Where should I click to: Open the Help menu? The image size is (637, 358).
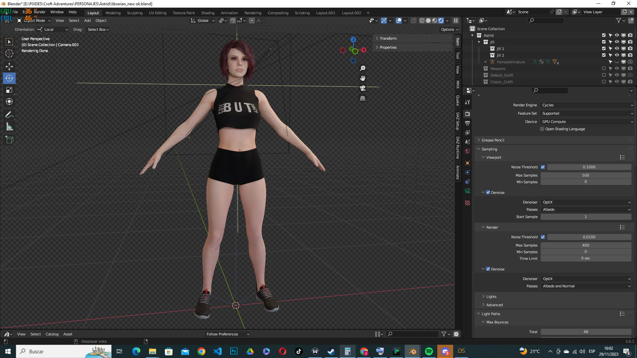pyautogui.click(x=73, y=12)
